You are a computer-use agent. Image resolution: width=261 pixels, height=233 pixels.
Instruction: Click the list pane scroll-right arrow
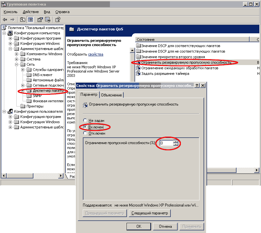pos(257,170)
